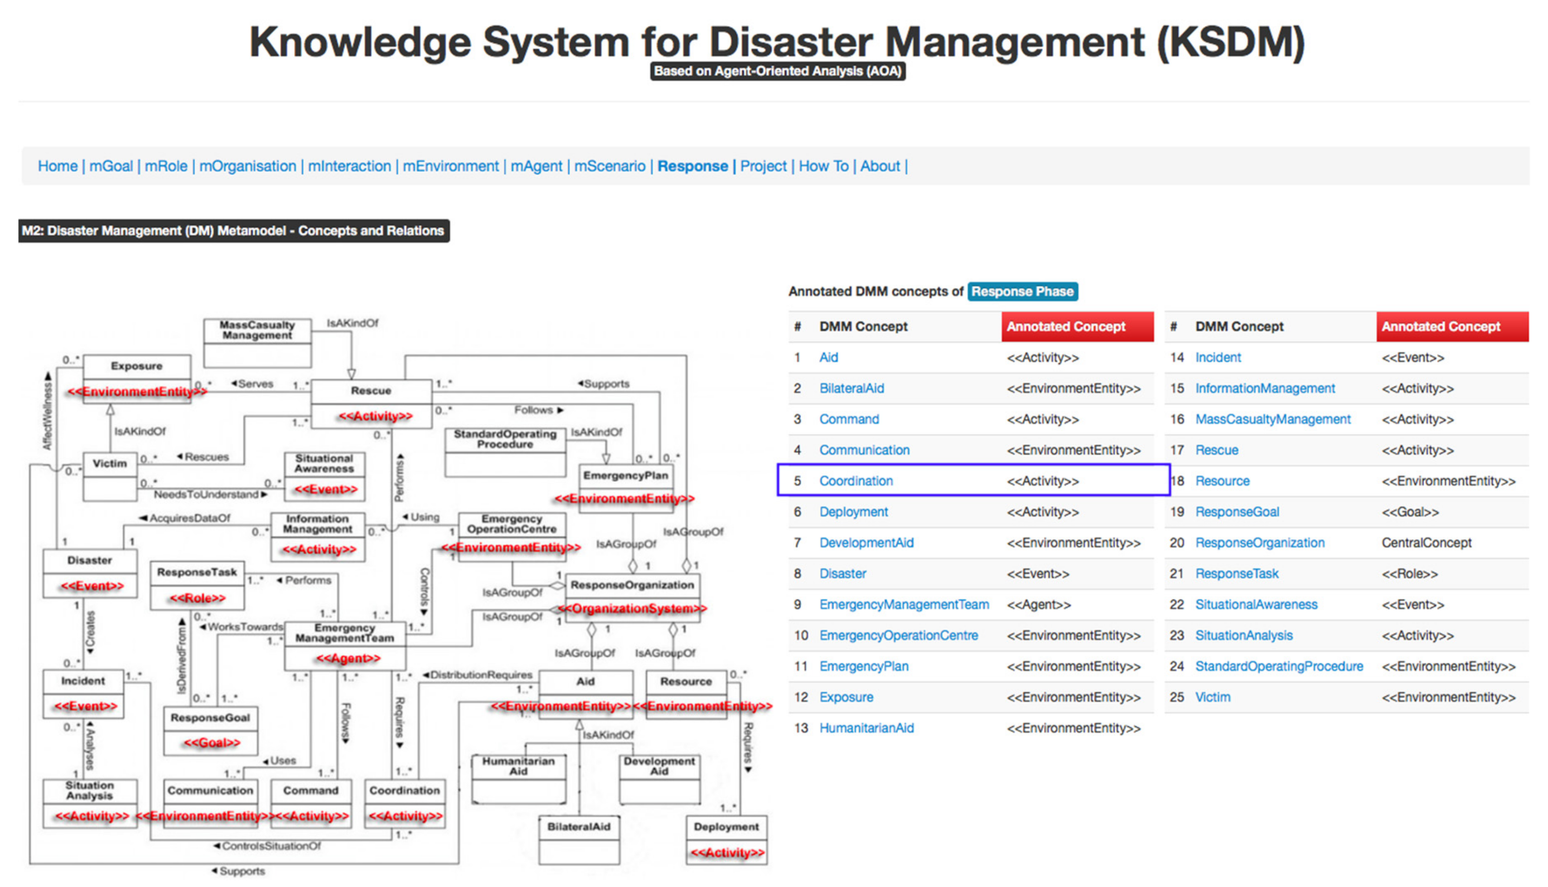
Task: Select the StandardOperatingProcedure link
Action: pos(1278,666)
